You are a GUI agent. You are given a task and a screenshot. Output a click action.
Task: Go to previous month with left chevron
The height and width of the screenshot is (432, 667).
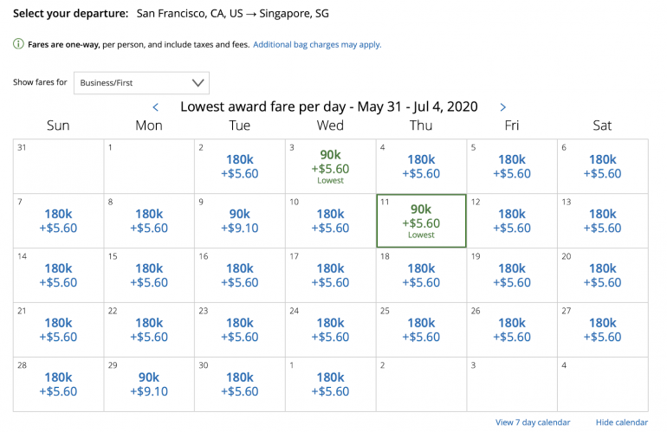tap(156, 107)
